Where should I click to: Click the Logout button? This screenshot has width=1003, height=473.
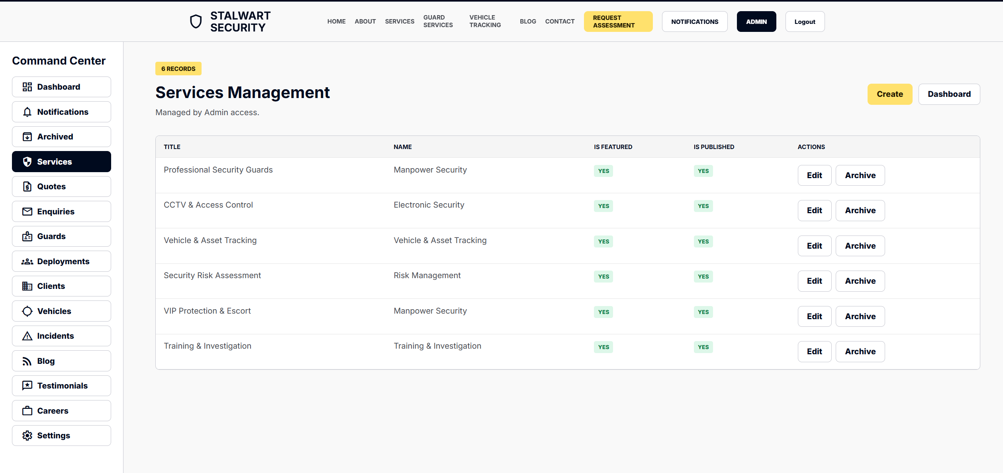[x=805, y=22]
